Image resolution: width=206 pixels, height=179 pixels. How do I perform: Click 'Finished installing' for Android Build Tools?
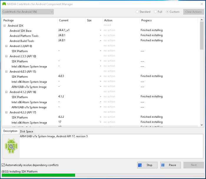(152, 40)
